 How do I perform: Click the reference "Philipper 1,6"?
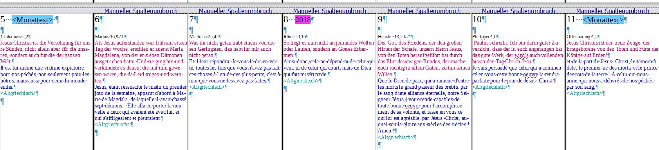click(x=484, y=37)
